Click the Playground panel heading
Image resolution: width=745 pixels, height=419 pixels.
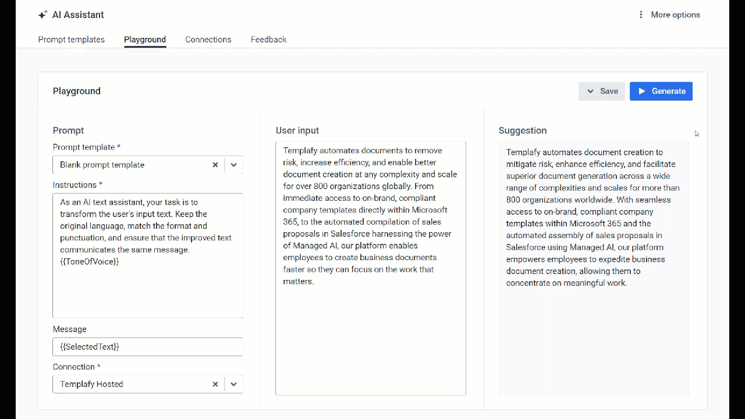[x=77, y=91]
